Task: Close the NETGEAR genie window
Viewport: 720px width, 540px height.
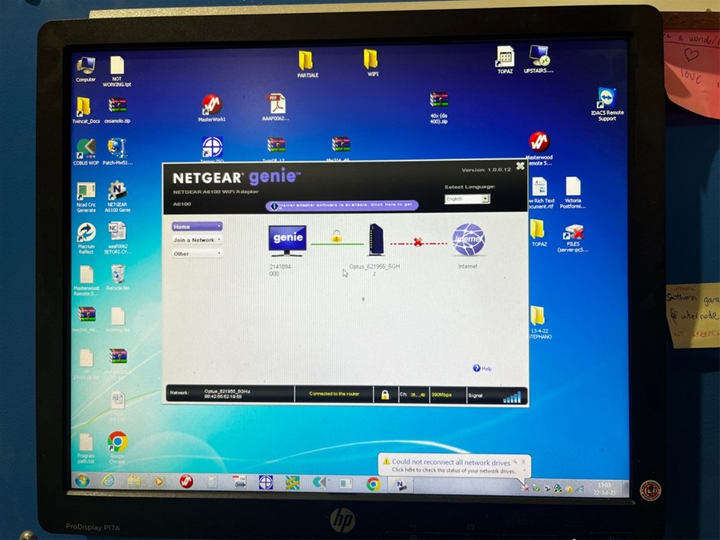Action: [520, 165]
